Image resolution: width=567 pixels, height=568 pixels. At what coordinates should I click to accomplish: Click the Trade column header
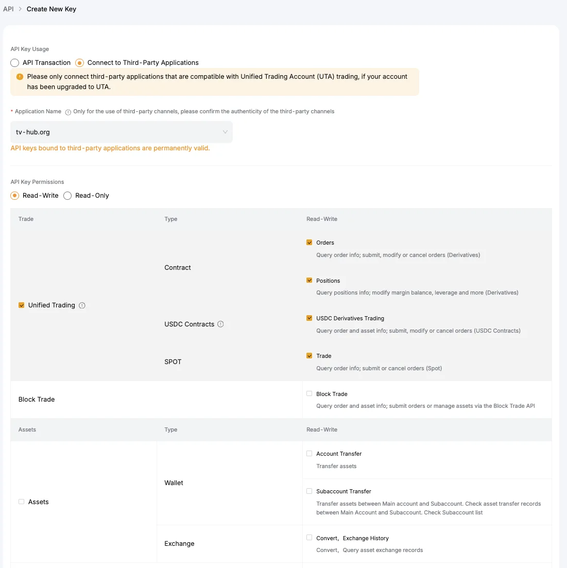click(x=26, y=219)
